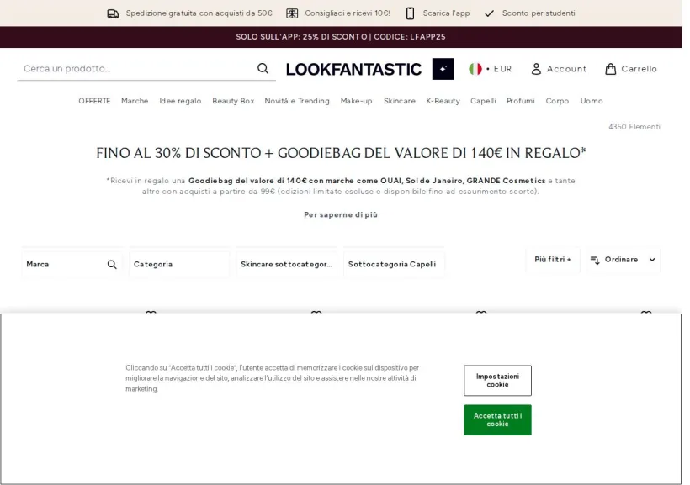Open the Profumi menu
Image resolution: width=690 pixels, height=485 pixels.
[x=521, y=101]
